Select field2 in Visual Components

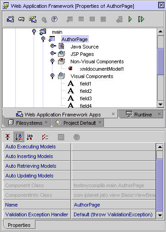pyautogui.click(x=86, y=91)
